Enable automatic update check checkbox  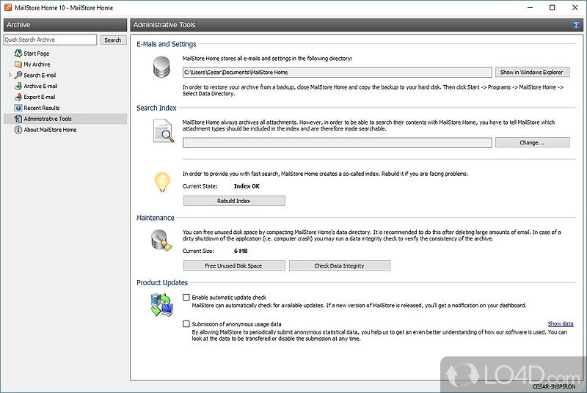pyautogui.click(x=186, y=298)
